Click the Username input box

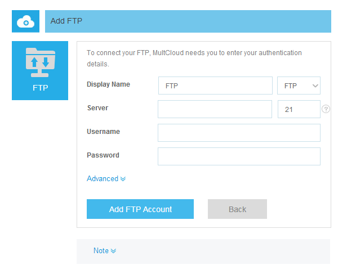pyautogui.click(x=239, y=133)
